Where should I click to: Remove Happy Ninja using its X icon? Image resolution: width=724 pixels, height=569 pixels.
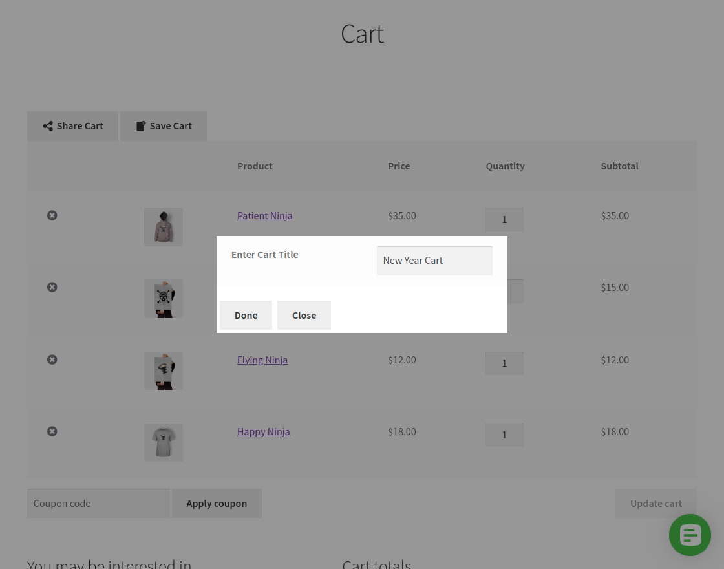[x=52, y=431]
